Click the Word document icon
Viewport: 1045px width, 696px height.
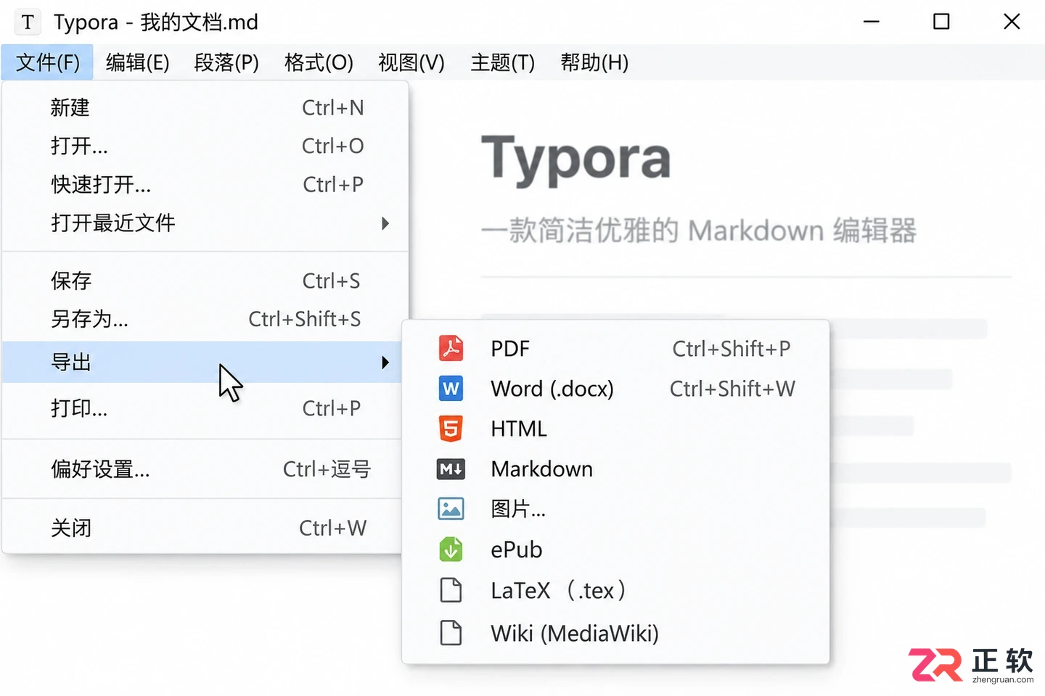click(x=451, y=389)
